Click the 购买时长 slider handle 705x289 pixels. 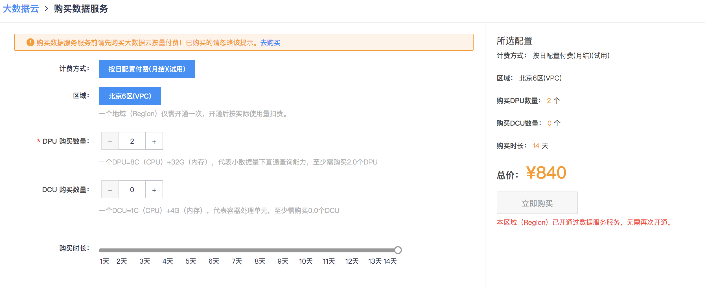point(398,250)
